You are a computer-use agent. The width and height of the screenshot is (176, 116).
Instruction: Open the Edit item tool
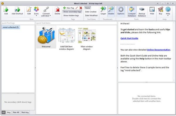pos(29,11)
